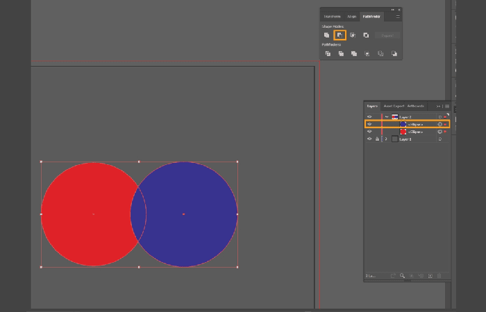Open the Pathfinder panel options menu
The height and width of the screenshot is (312, 486).
pyautogui.click(x=398, y=17)
